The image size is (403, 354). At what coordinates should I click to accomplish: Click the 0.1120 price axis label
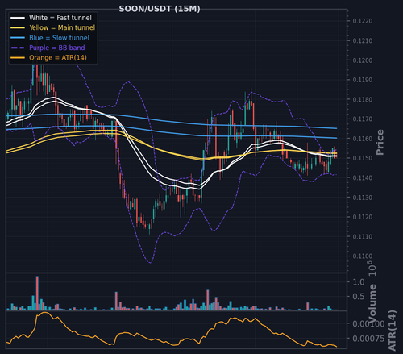363,217
